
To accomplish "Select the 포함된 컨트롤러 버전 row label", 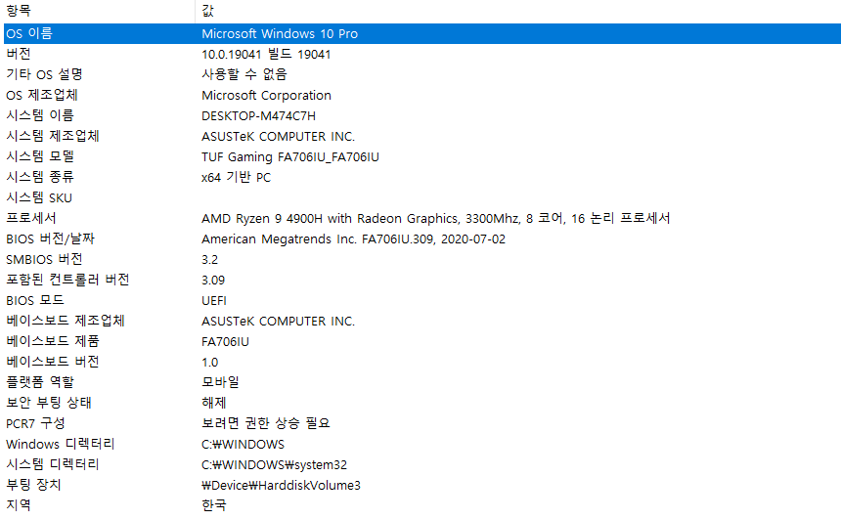I will point(67,280).
